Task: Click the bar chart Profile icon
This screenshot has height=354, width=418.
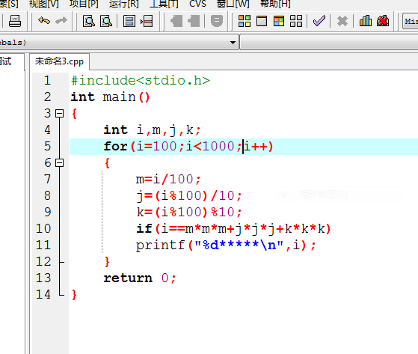Action: pyautogui.click(x=366, y=21)
